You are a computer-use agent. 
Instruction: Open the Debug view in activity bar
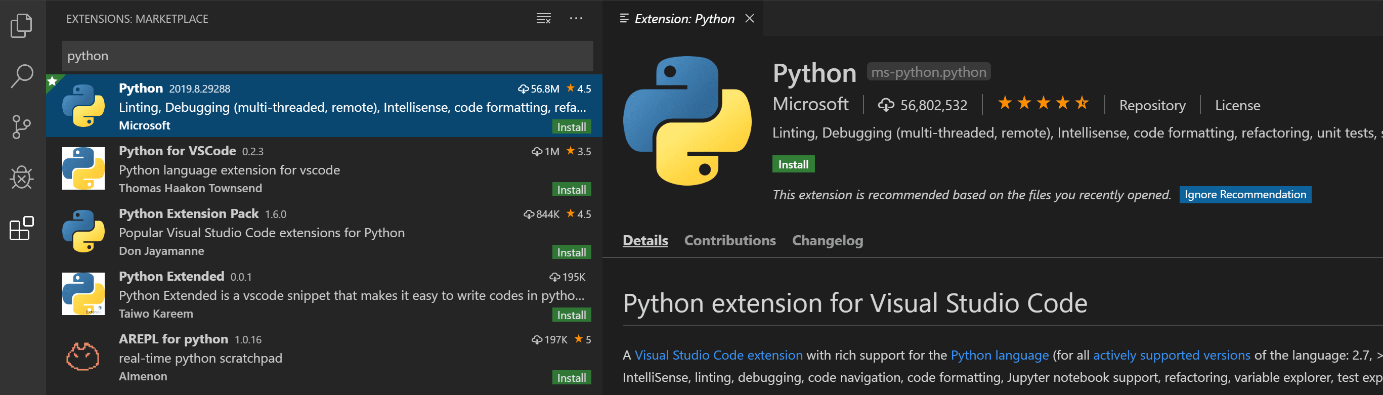pyautogui.click(x=21, y=177)
